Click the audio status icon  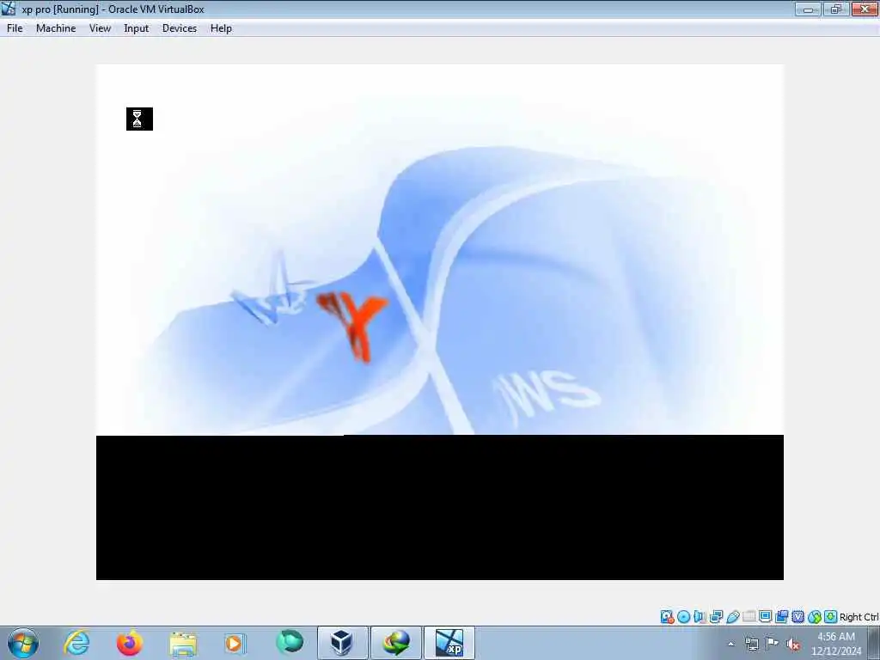click(x=700, y=617)
